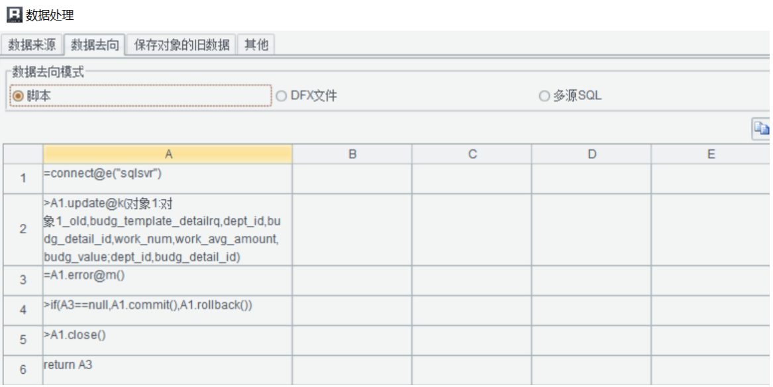Switch to the 数据来源 tab
The height and width of the screenshot is (387, 773).
pos(32,45)
